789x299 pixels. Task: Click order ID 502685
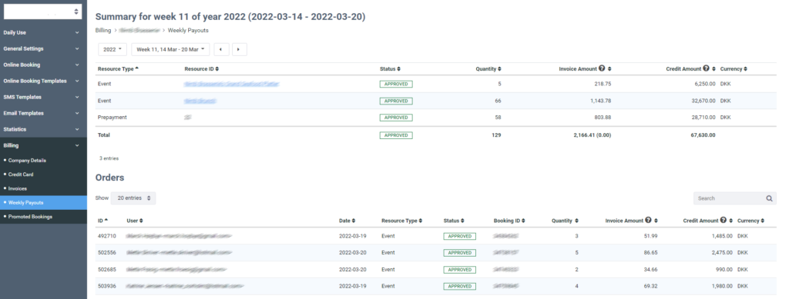(x=106, y=269)
